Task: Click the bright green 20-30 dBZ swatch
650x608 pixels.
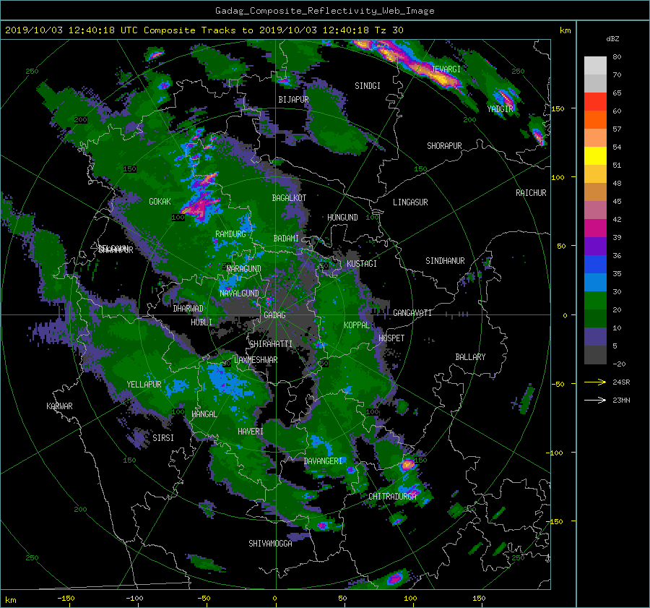Action: coord(595,301)
